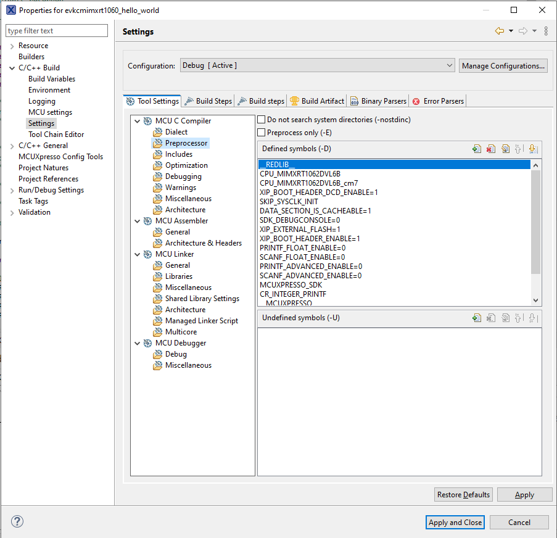Image resolution: width=557 pixels, height=538 pixels.
Task: Enable Do not search system directories
Action: [262, 120]
